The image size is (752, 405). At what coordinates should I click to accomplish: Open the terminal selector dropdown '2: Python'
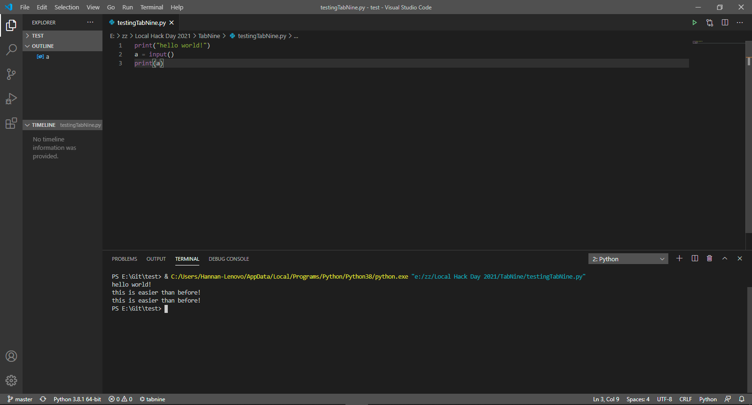click(628, 259)
